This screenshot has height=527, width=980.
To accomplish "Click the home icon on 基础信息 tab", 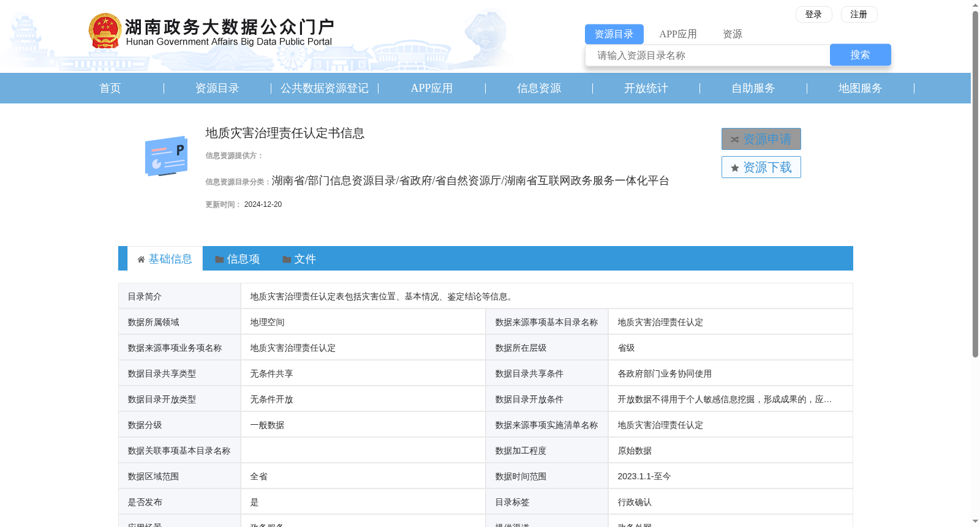I will 141,260.
